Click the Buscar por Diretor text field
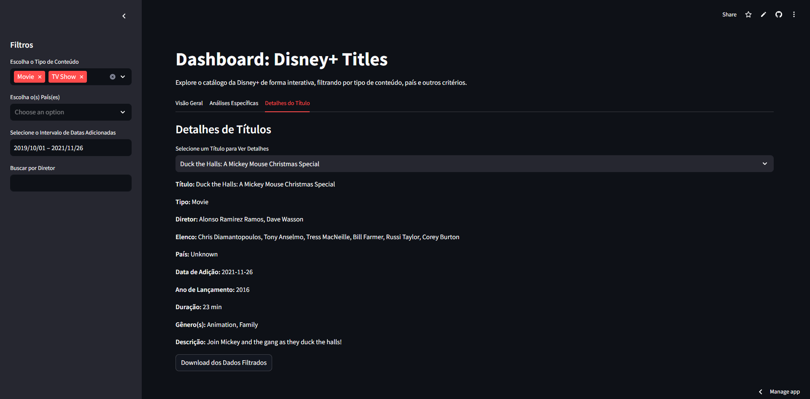 coord(71,183)
